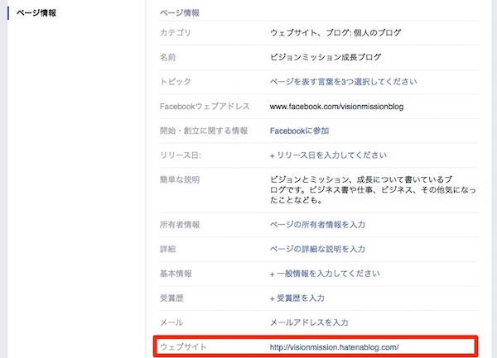Edit category value ウェブサイト、ブログ: 個人のブログ
The width and height of the screenshot is (497, 358).
pos(335,32)
